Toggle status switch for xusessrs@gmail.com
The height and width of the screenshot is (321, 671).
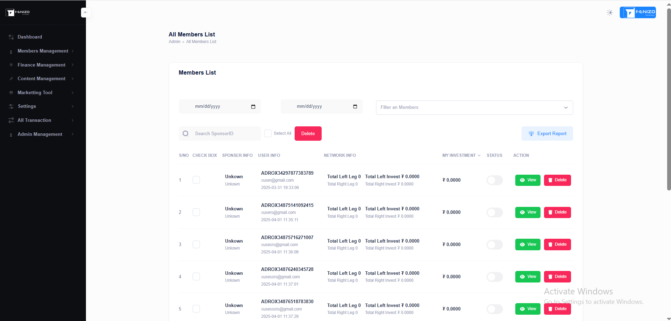tap(495, 277)
